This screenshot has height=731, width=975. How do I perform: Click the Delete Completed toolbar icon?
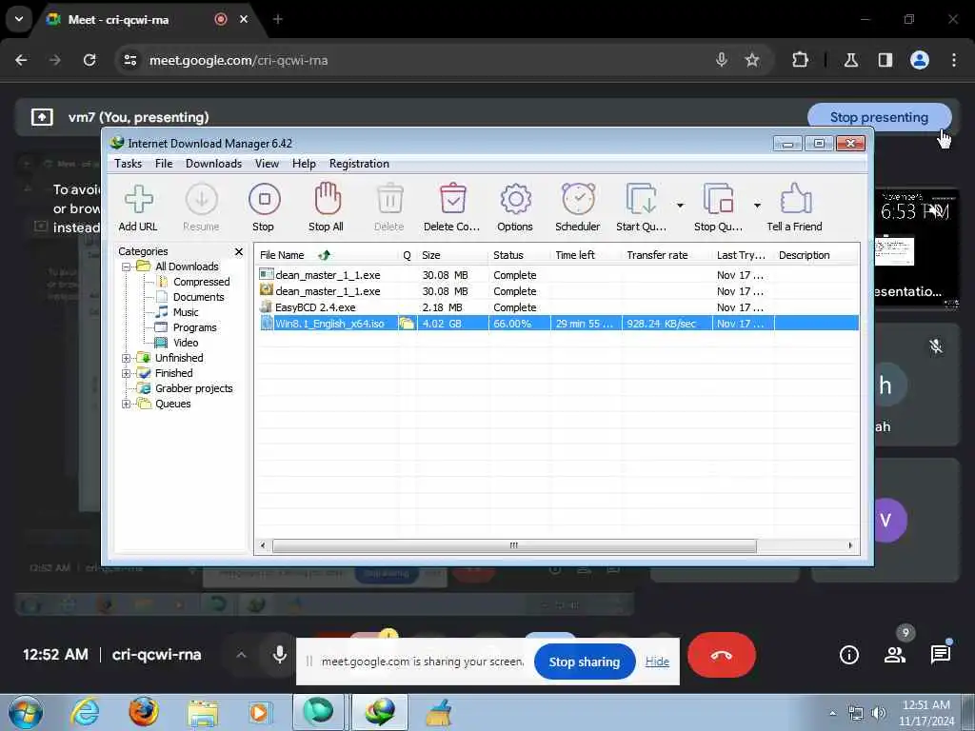(452, 207)
